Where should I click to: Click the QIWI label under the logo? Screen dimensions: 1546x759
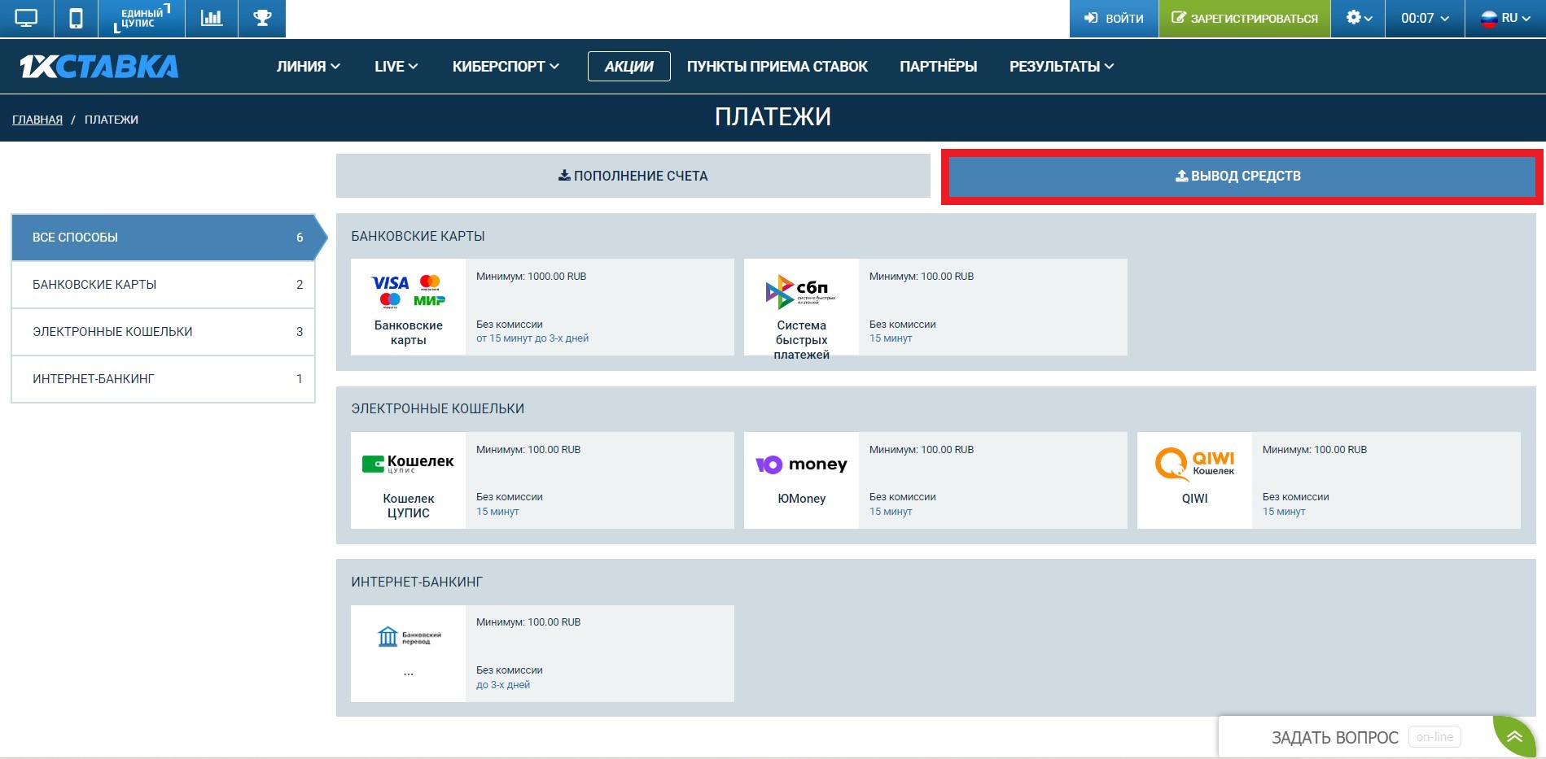tap(1194, 499)
